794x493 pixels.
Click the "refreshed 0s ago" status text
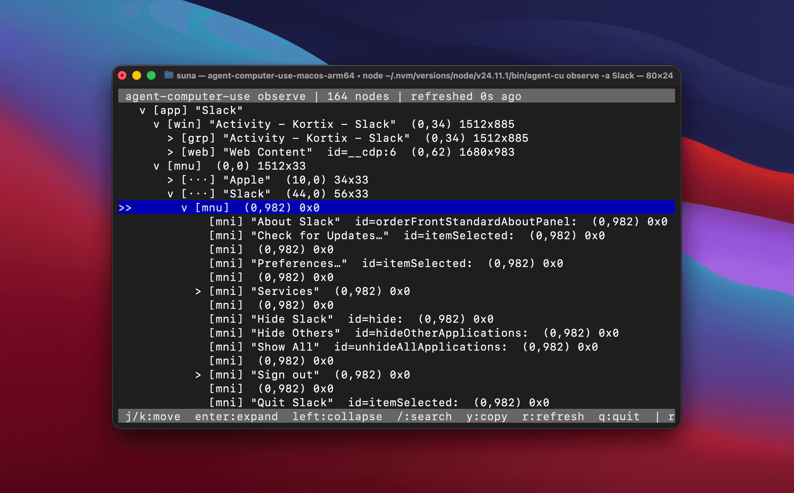466,96
